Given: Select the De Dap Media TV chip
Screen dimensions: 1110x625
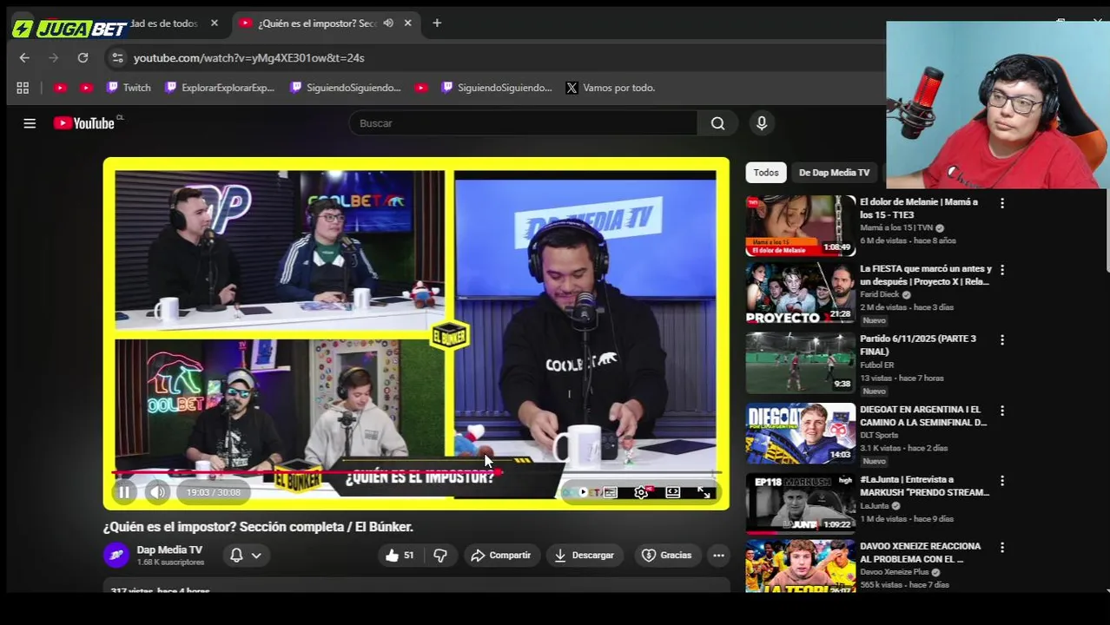Looking at the screenshot, I should pos(834,173).
